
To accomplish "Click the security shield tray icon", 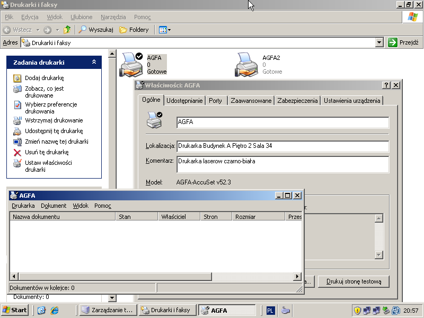I will (357, 311).
